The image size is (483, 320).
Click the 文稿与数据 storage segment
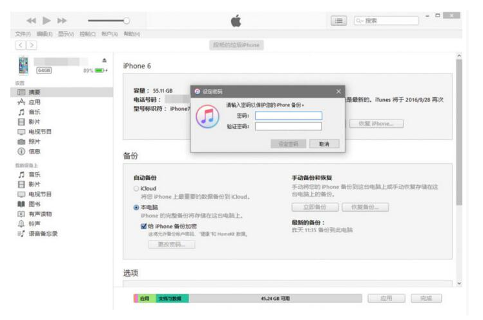172,299
